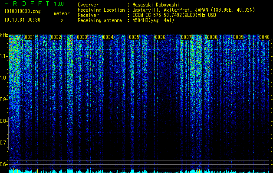This screenshot has height=173, width=273.
Task: Click time marker 0034
Action: [x=108, y=37]
